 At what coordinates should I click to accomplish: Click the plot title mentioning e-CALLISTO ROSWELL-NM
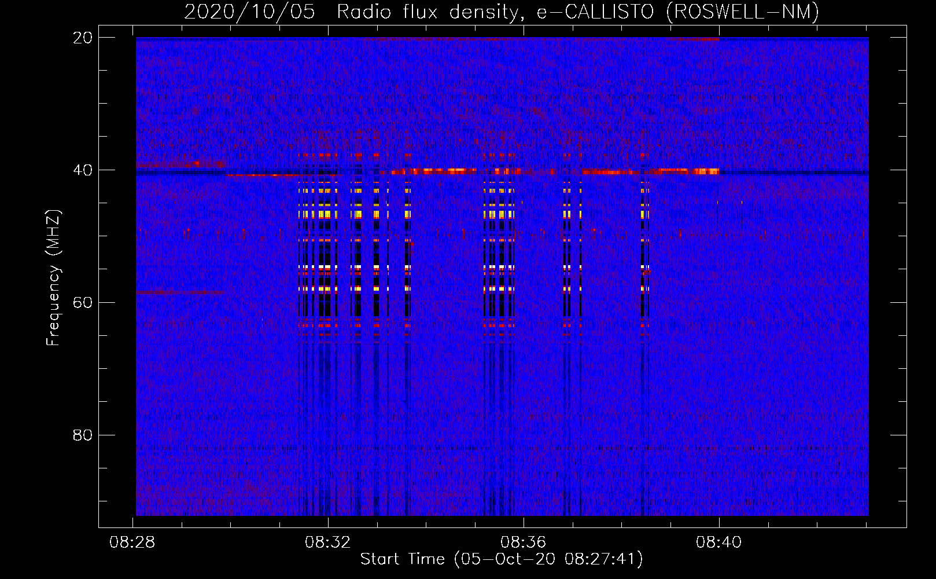[x=502, y=12]
